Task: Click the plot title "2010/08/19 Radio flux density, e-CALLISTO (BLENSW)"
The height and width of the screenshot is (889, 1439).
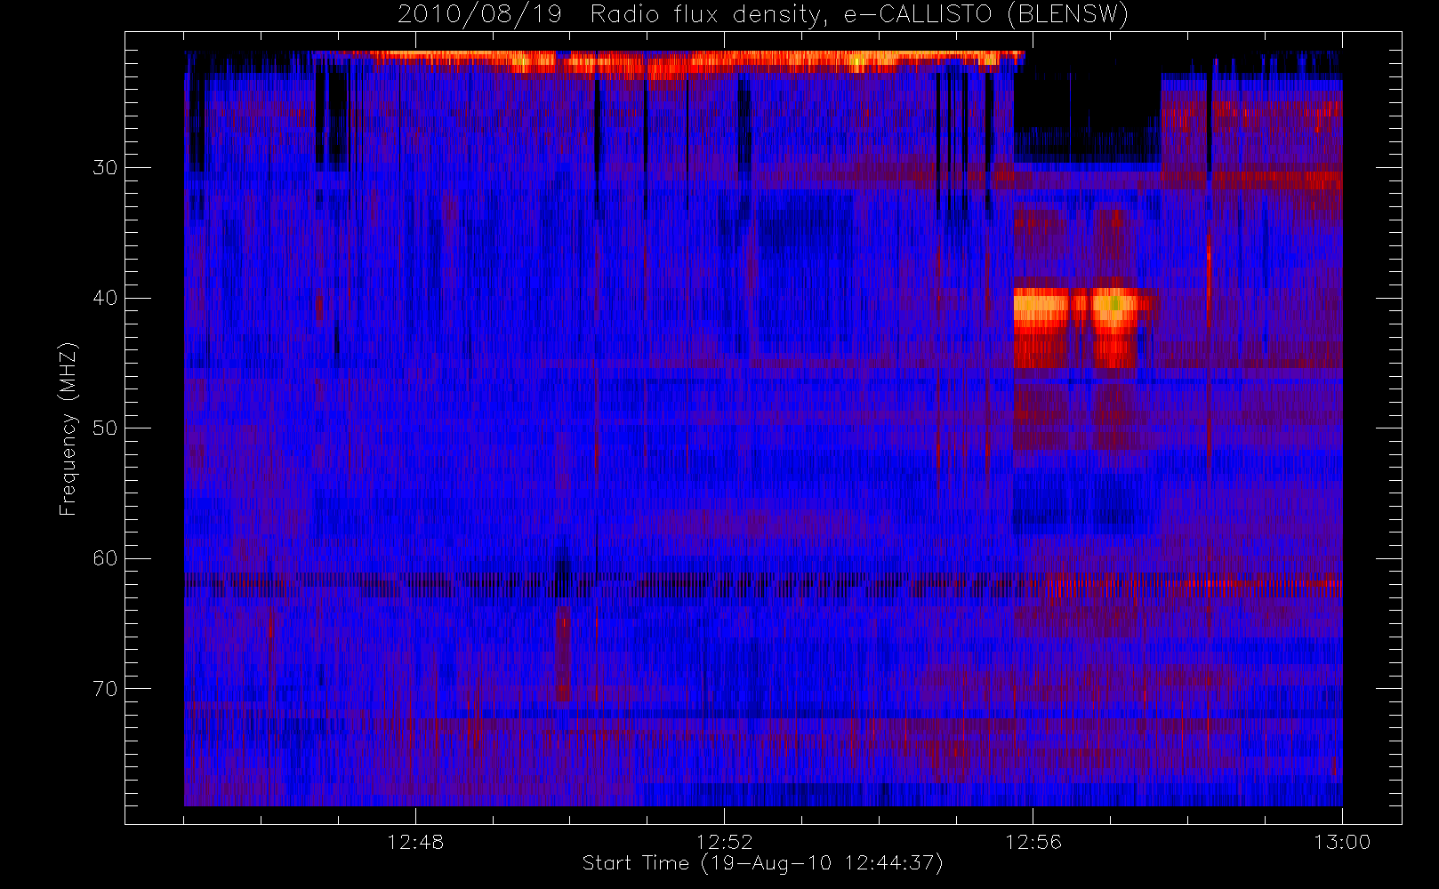Action: 763,15
